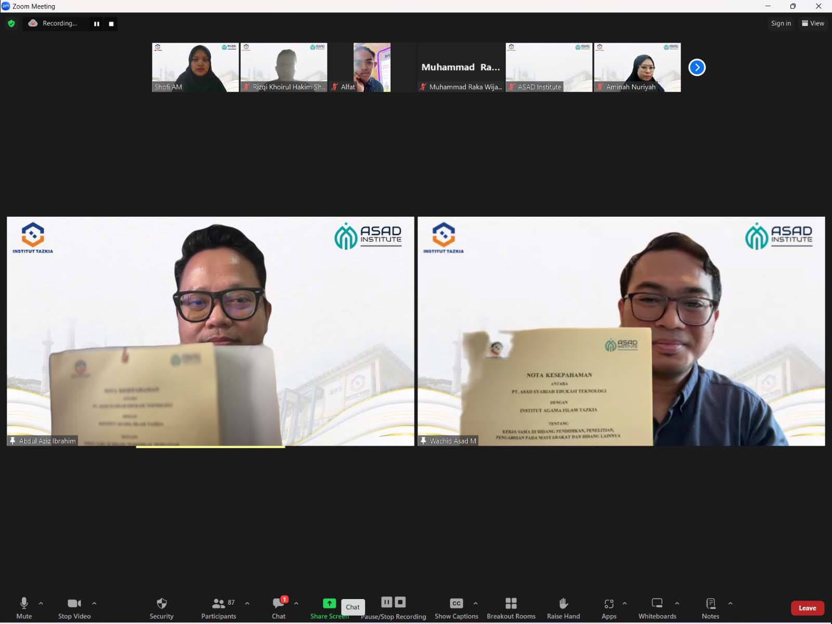832x624 pixels.
Task: Select Aminah Nuriyah video thumbnail
Action: click(x=638, y=68)
